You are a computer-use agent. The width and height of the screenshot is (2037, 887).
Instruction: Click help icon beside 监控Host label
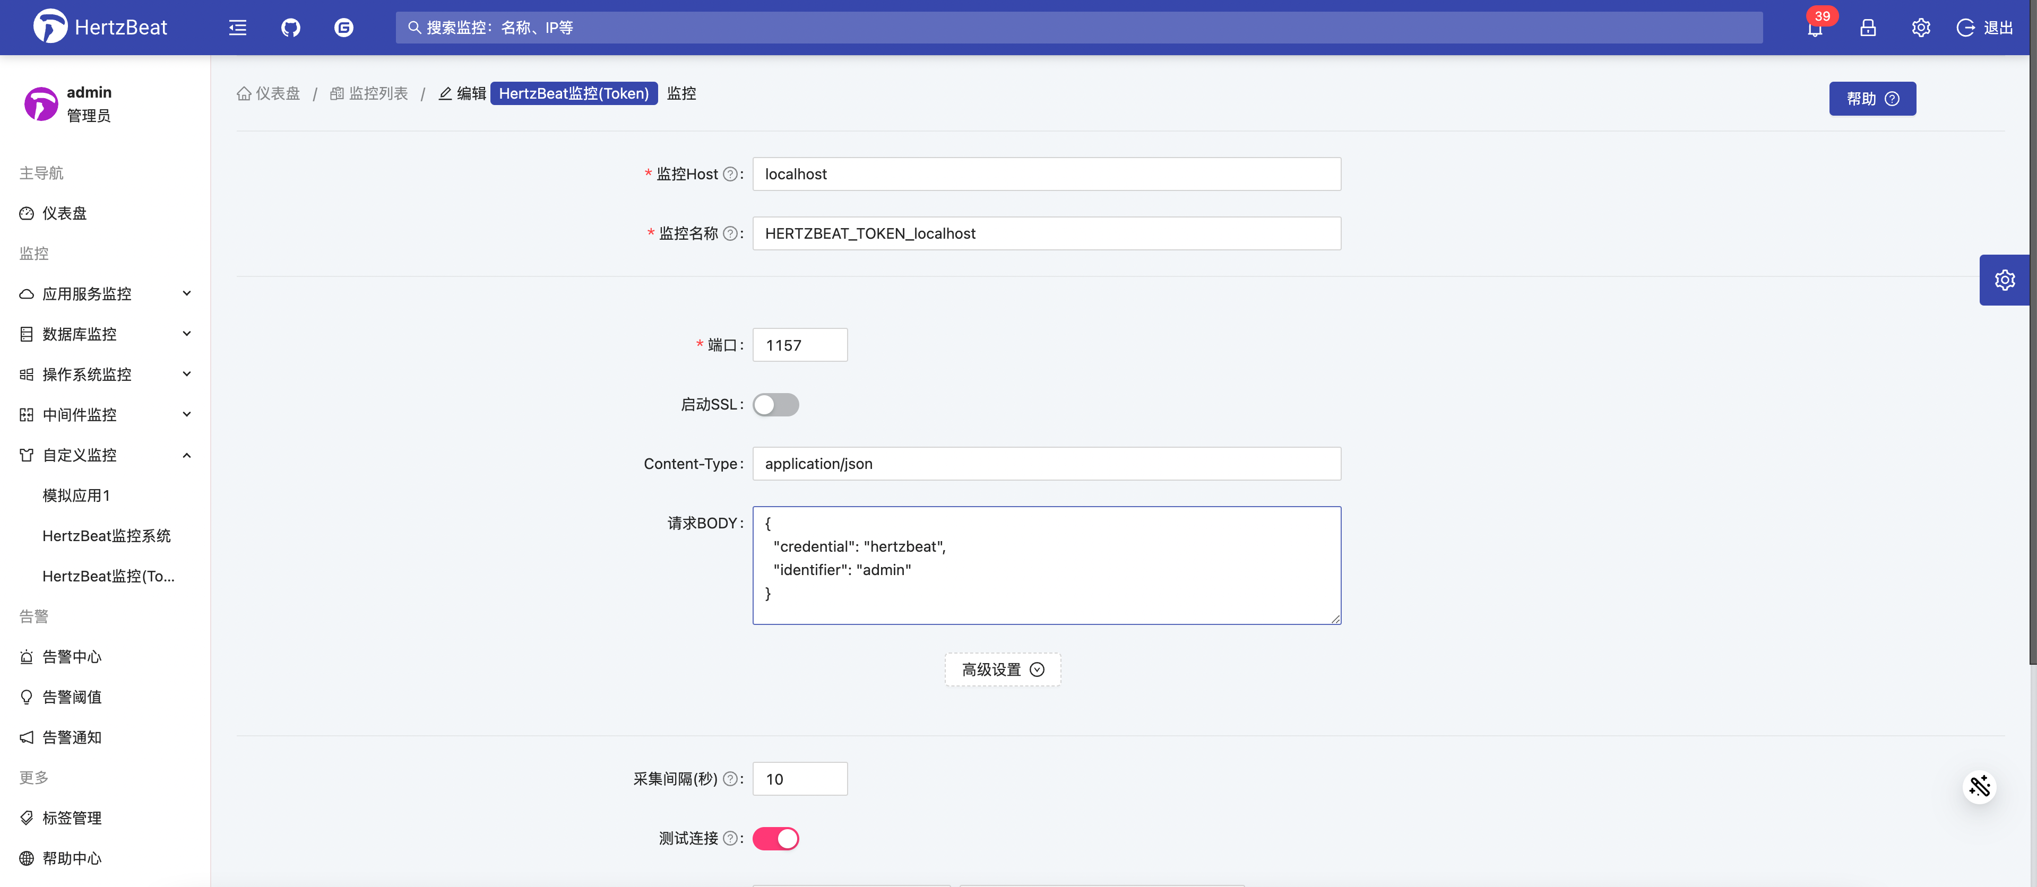pyautogui.click(x=730, y=174)
